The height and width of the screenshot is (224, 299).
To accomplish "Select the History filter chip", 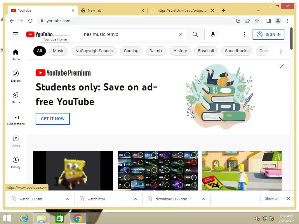I will [x=180, y=51].
